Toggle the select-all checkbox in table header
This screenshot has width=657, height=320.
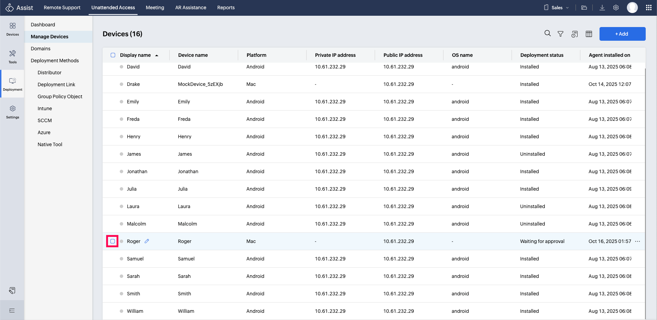[113, 55]
